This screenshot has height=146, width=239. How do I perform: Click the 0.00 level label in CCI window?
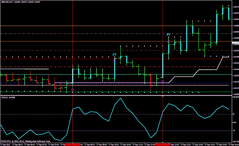click(234, 122)
